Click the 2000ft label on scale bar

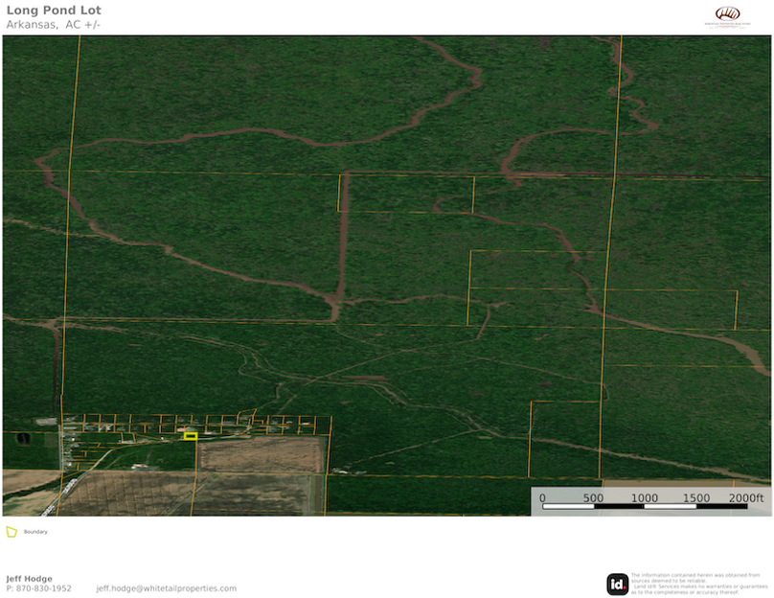click(x=746, y=498)
